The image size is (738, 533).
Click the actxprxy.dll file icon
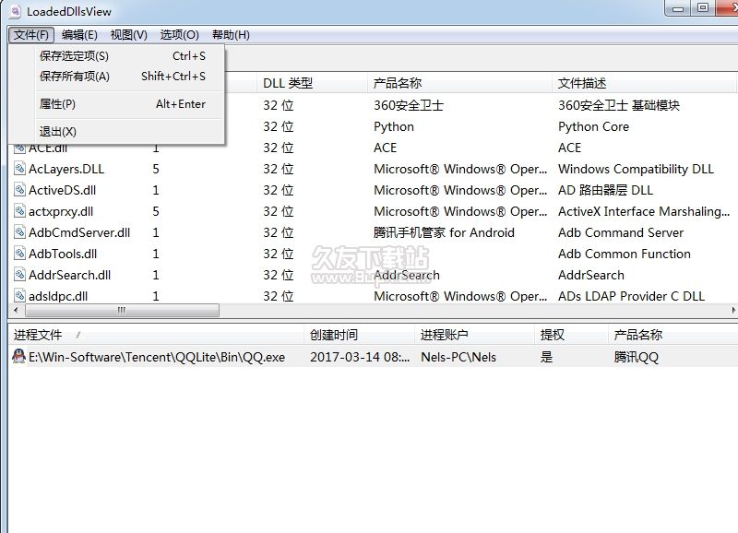coord(19,211)
